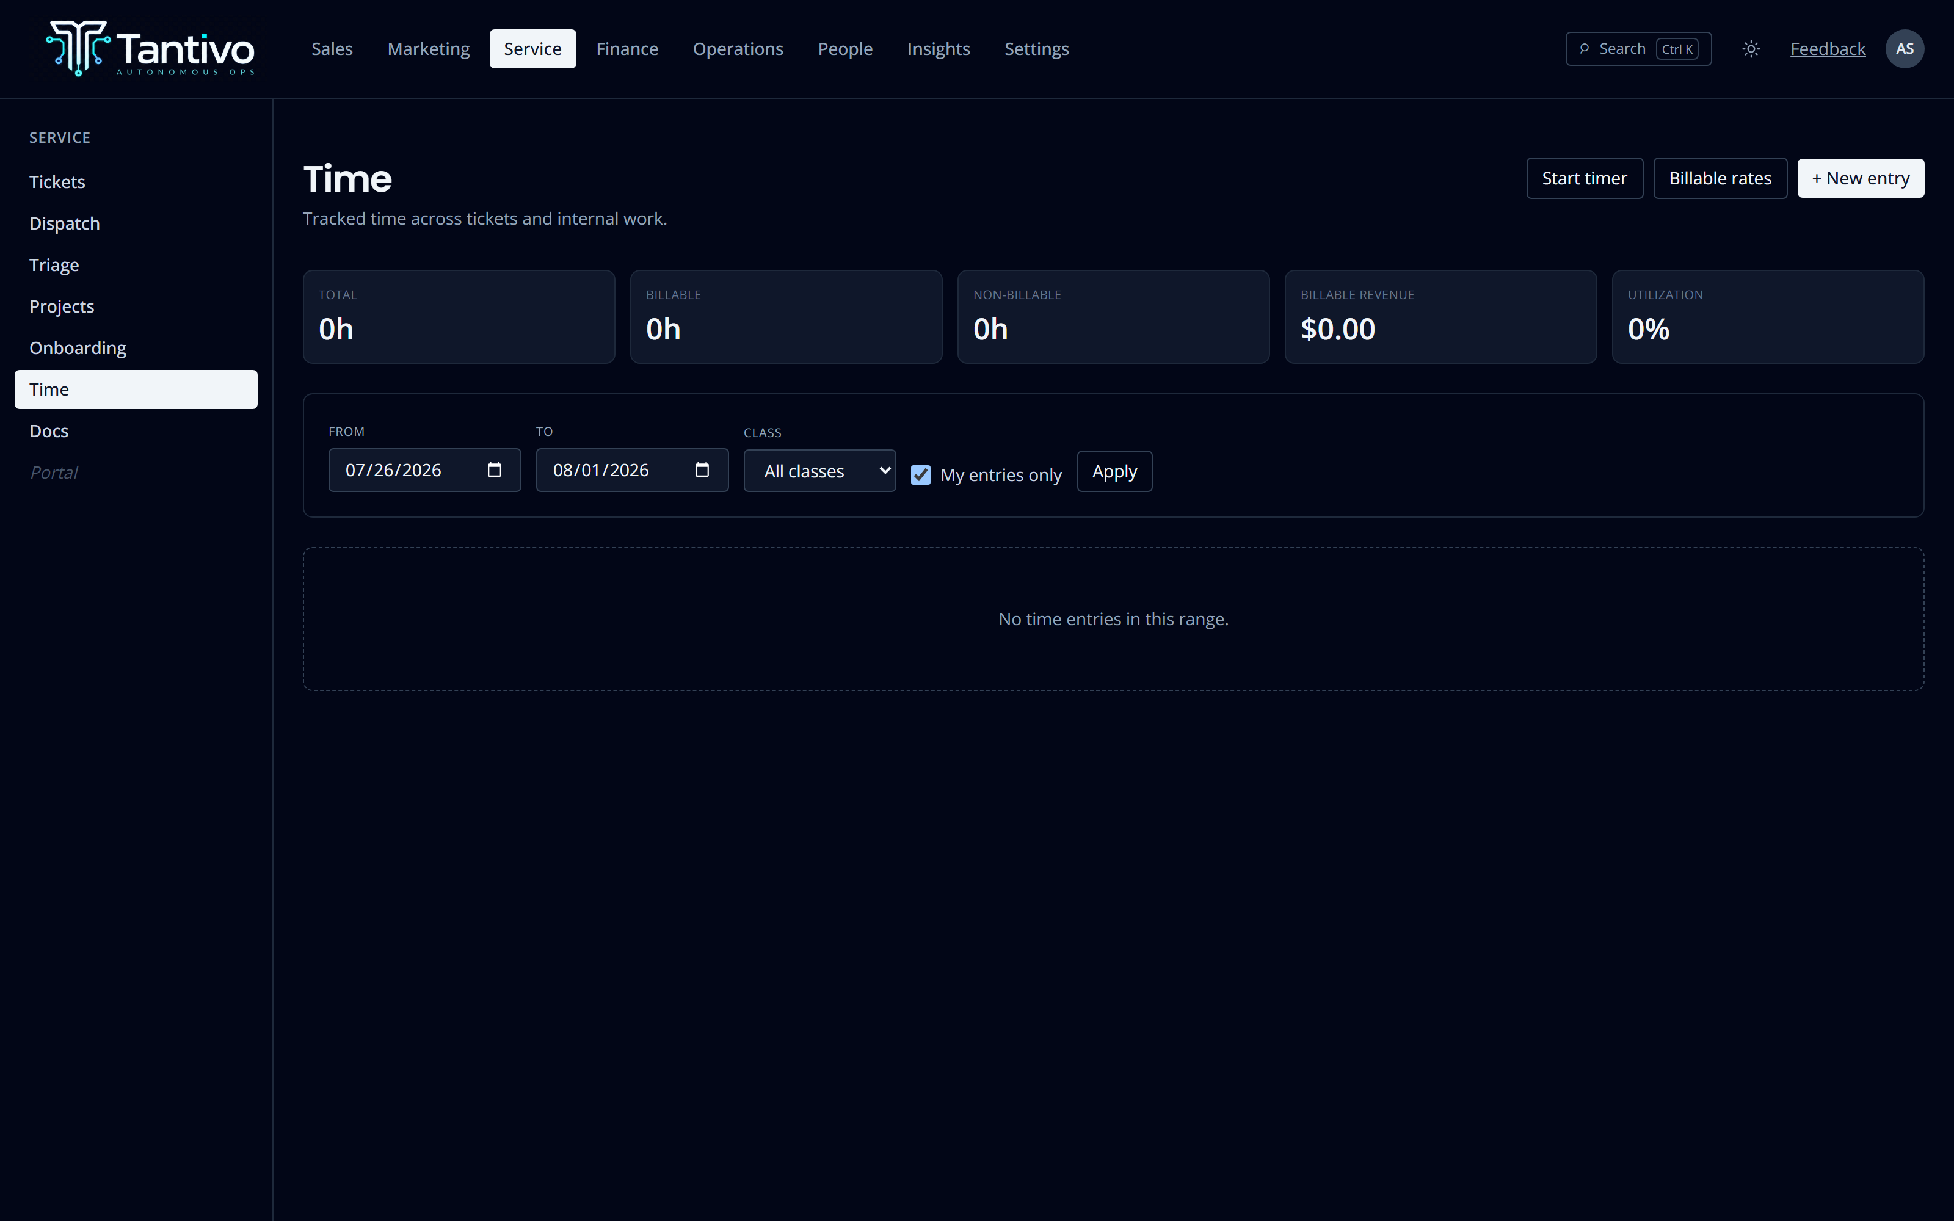Viewport: 1954px width, 1221px height.
Task: Click the Billable Revenue $0.00 card
Action: 1440,317
